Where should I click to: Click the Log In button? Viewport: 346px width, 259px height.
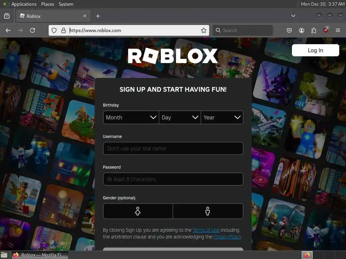[x=315, y=50]
